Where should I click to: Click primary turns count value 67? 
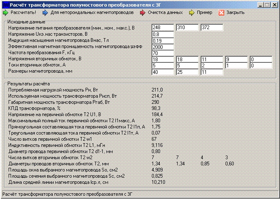point(154,139)
